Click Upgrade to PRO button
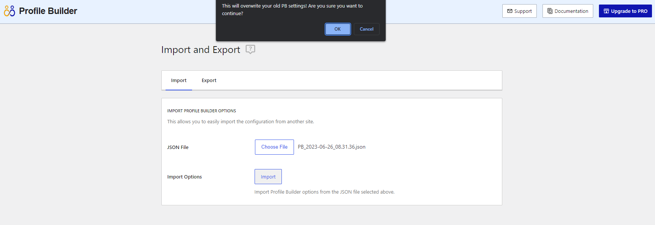Viewport: 655px width, 225px height. point(625,11)
